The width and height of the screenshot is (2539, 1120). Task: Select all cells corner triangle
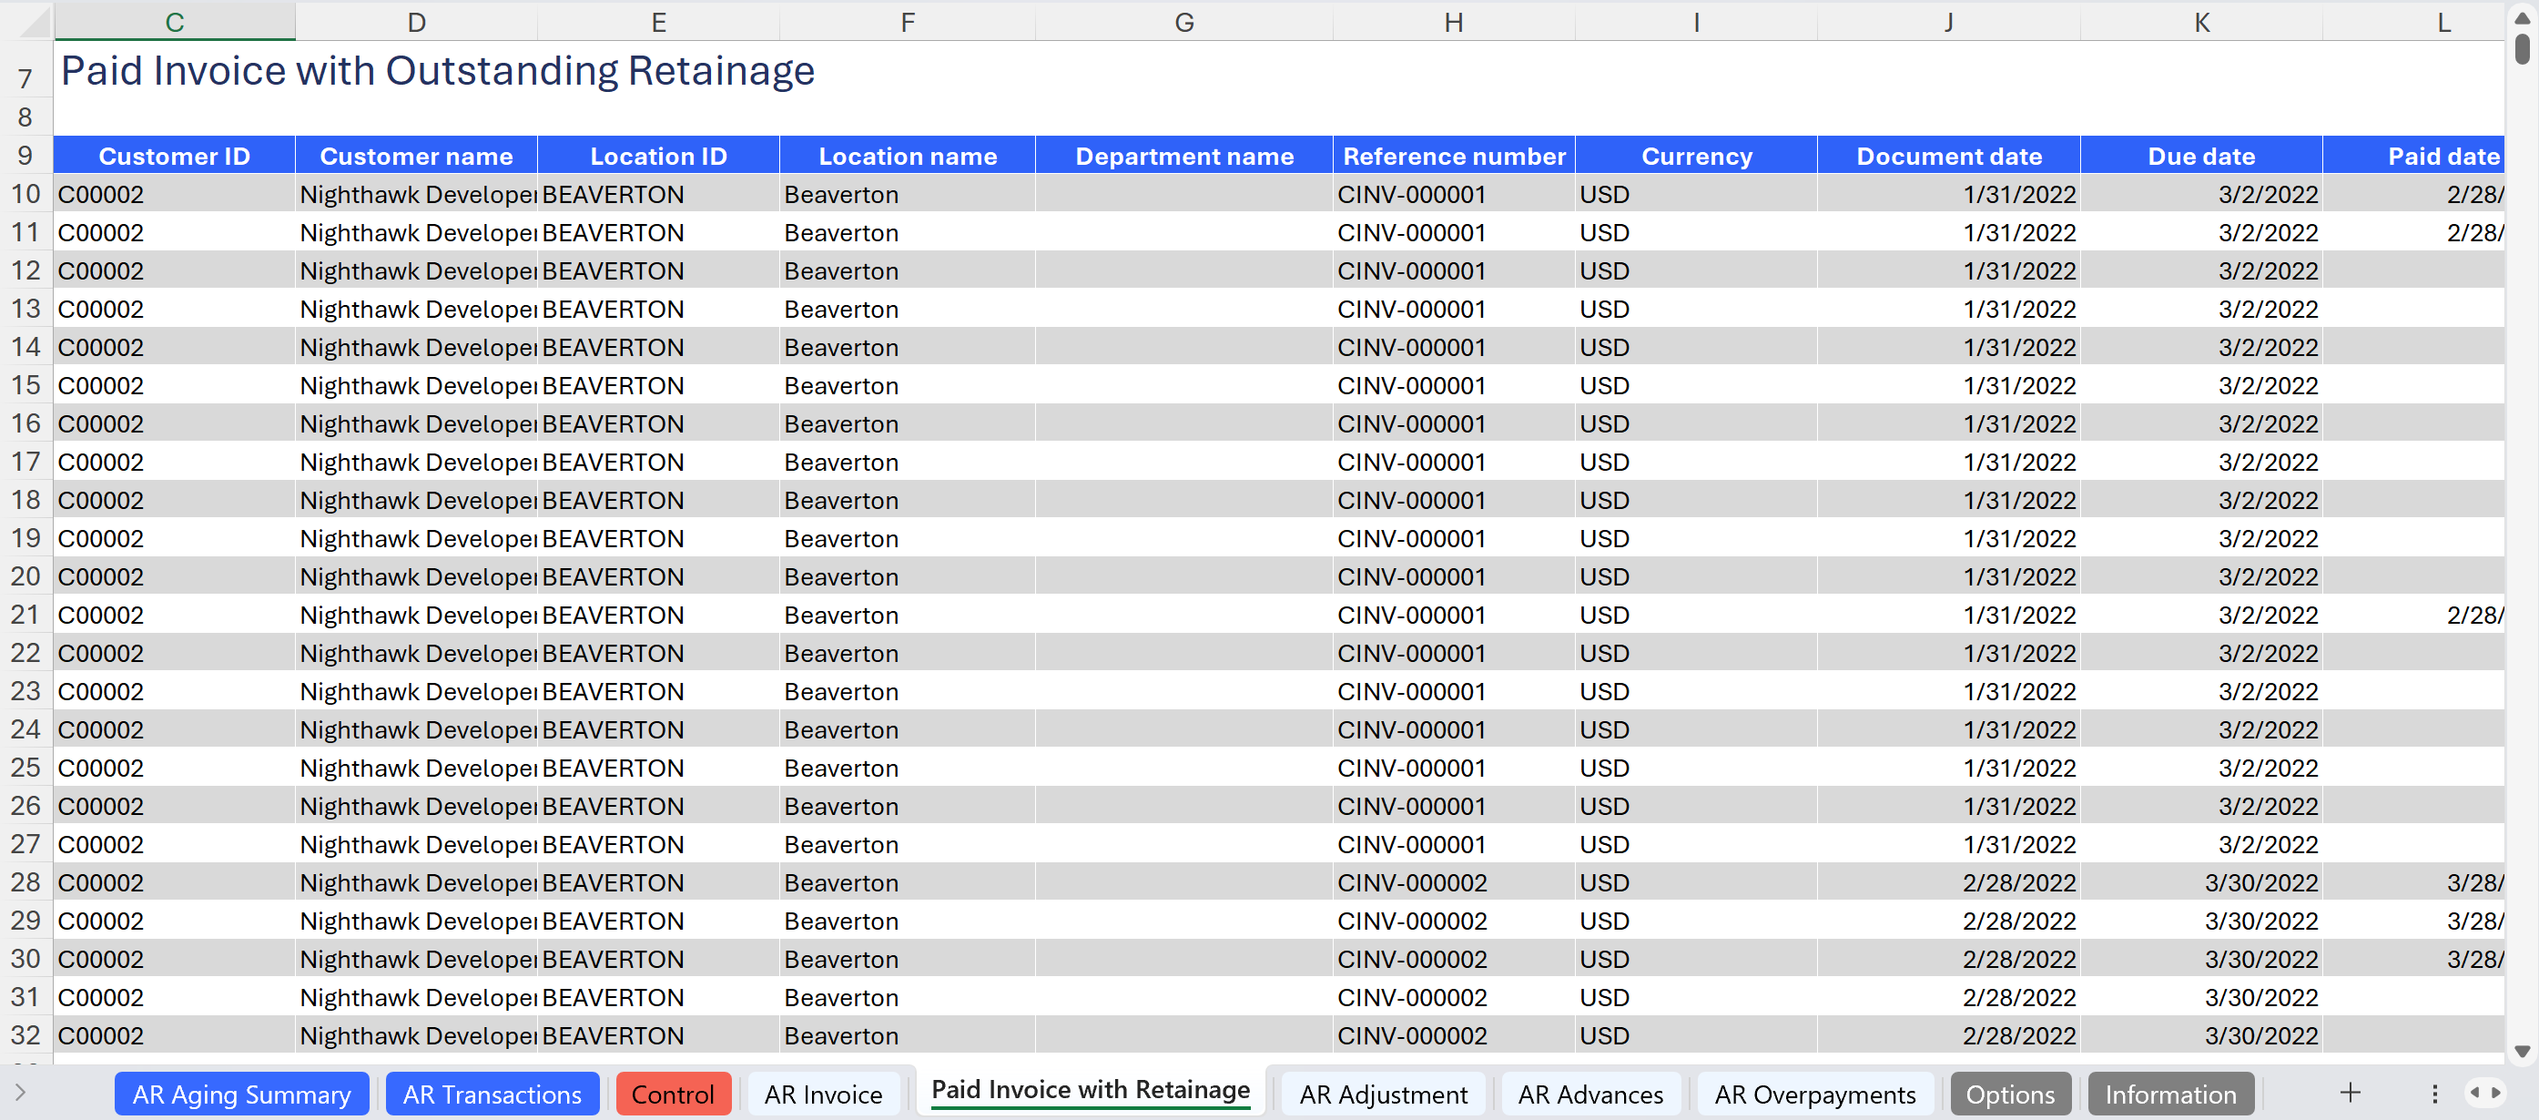click(35, 22)
